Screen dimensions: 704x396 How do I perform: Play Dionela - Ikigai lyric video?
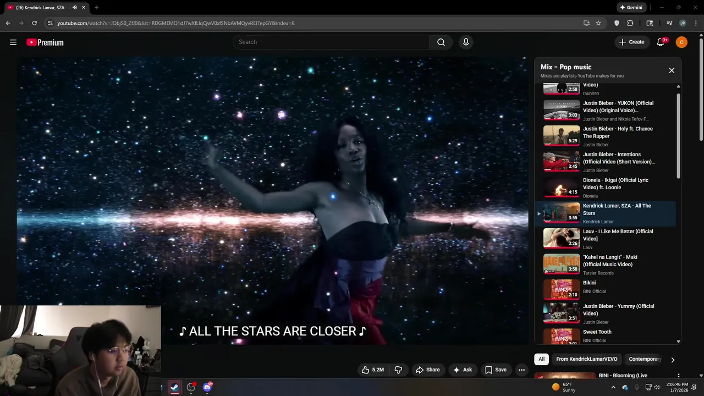606,188
